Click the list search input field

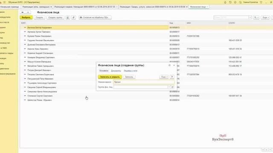231,17
